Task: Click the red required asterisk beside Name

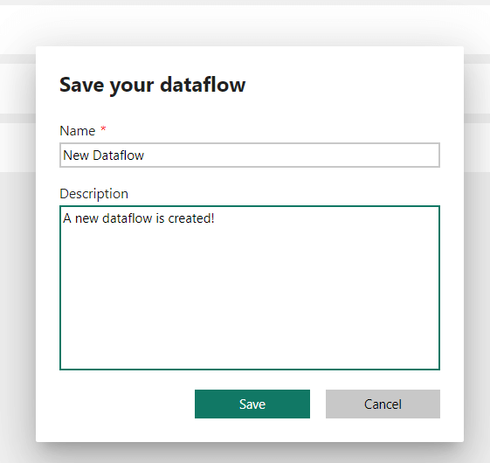Action: click(103, 128)
